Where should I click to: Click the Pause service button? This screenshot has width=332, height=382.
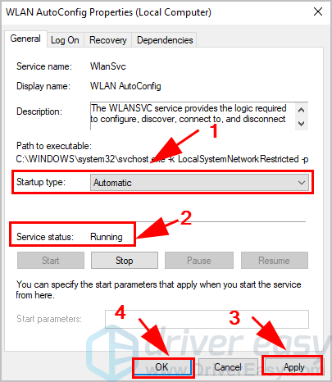point(199,261)
